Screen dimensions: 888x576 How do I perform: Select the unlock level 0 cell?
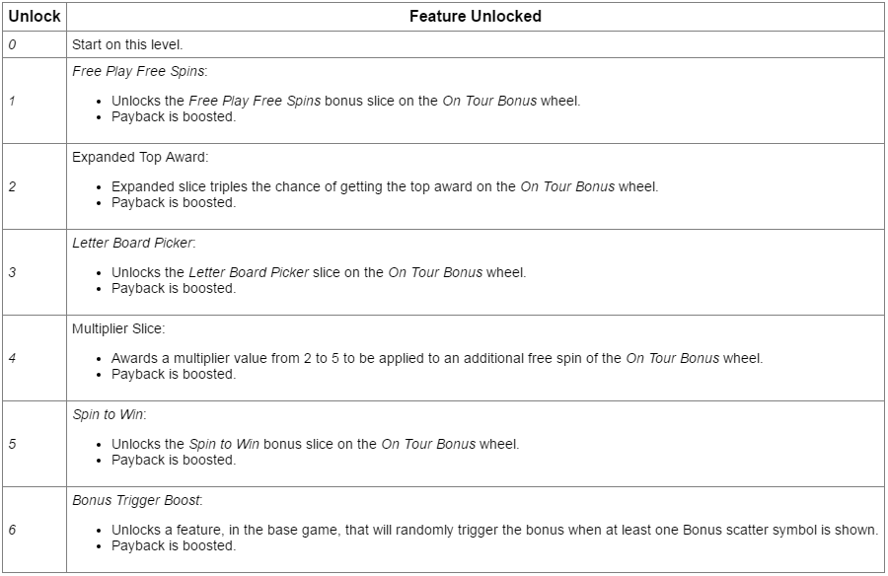coord(34,44)
